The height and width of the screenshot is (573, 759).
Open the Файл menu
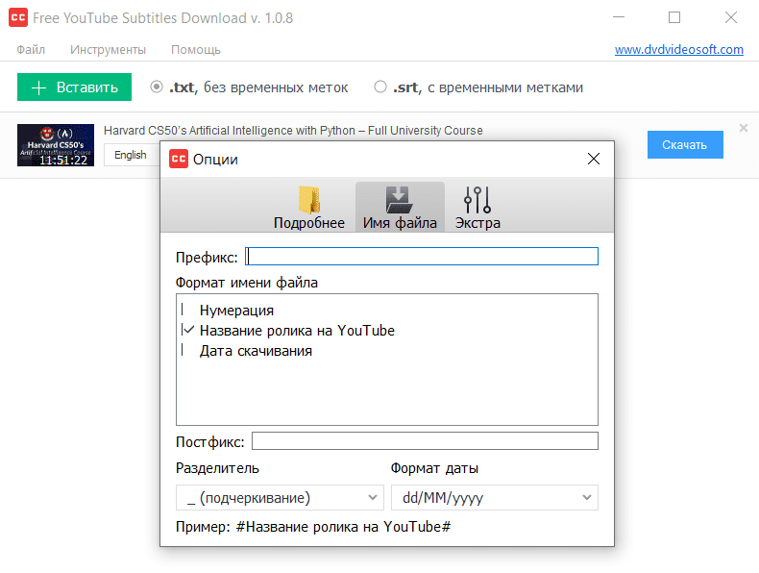(x=31, y=49)
